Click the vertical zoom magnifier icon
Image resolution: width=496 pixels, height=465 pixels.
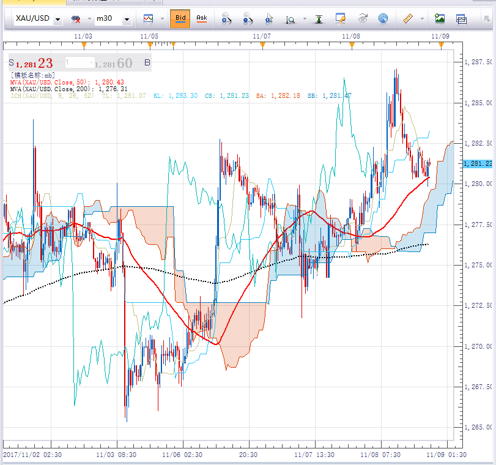click(291, 19)
